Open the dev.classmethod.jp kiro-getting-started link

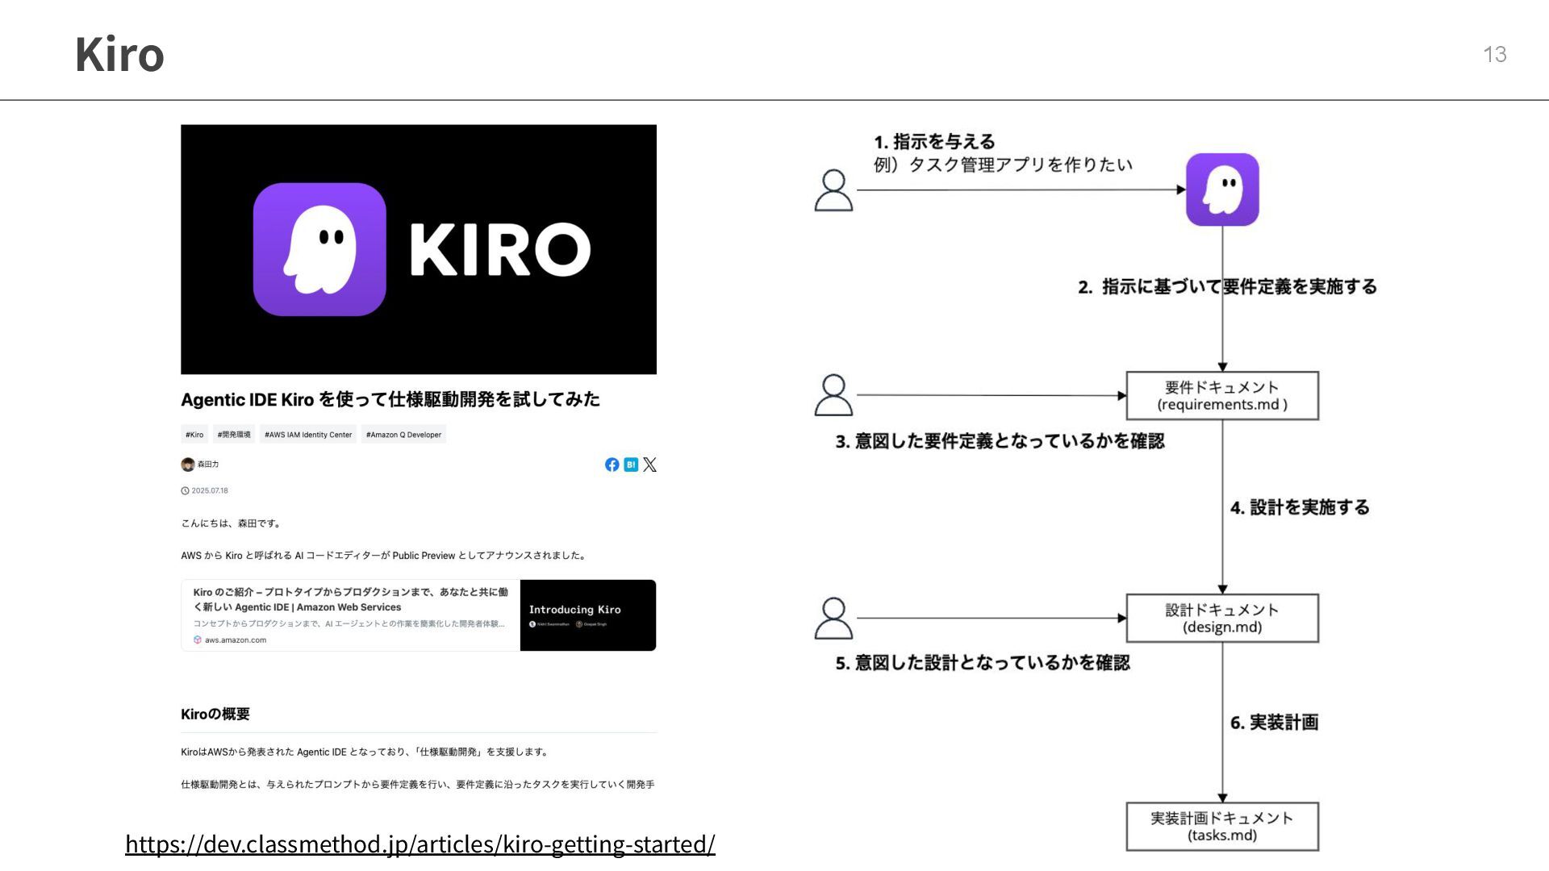point(420,844)
